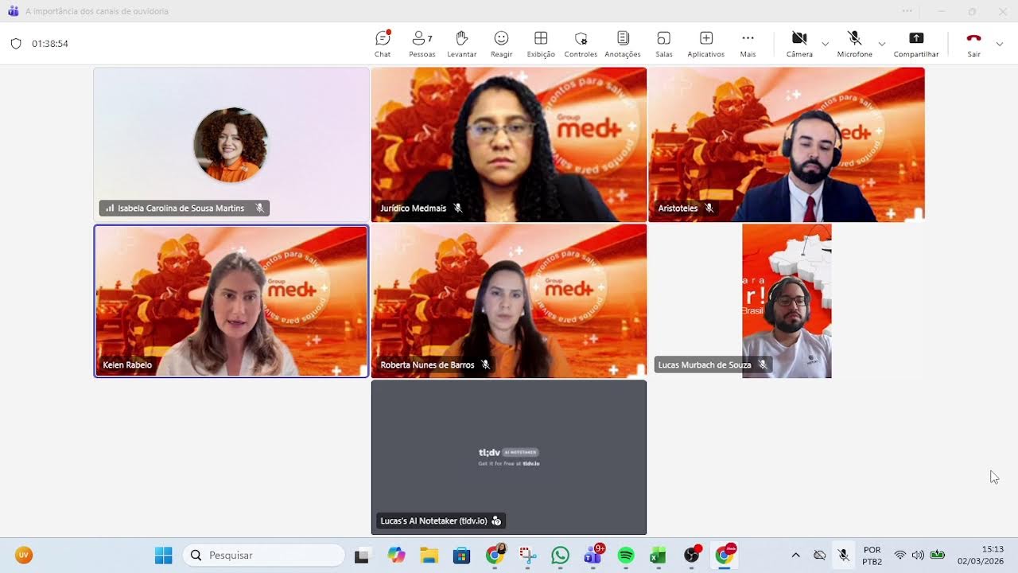Open the Mais options menu
The width and height of the screenshot is (1018, 573).
point(748,44)
